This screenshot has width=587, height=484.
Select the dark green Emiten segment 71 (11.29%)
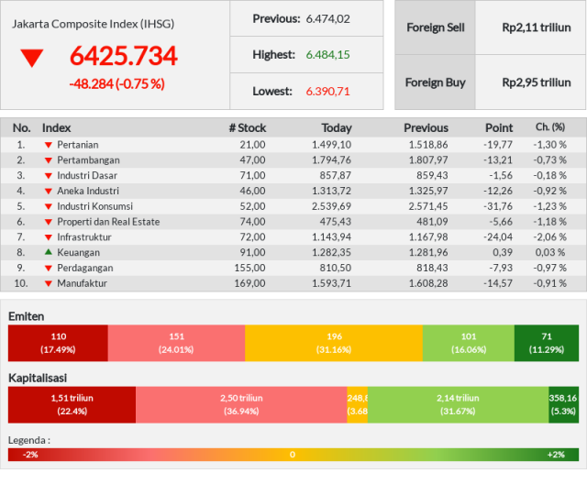[547, 343]
